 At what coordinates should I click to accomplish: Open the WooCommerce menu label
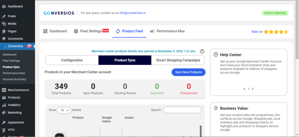click(x=18, y=90)
